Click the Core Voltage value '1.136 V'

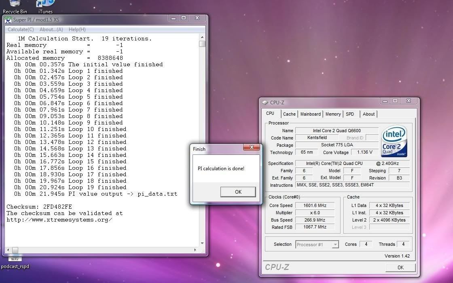pos(364,152)
